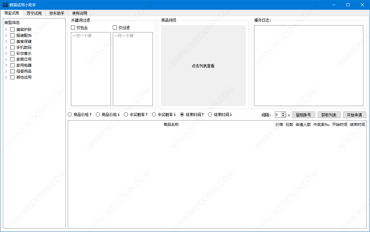Click the 登陆账号 button

pos(304,115)
